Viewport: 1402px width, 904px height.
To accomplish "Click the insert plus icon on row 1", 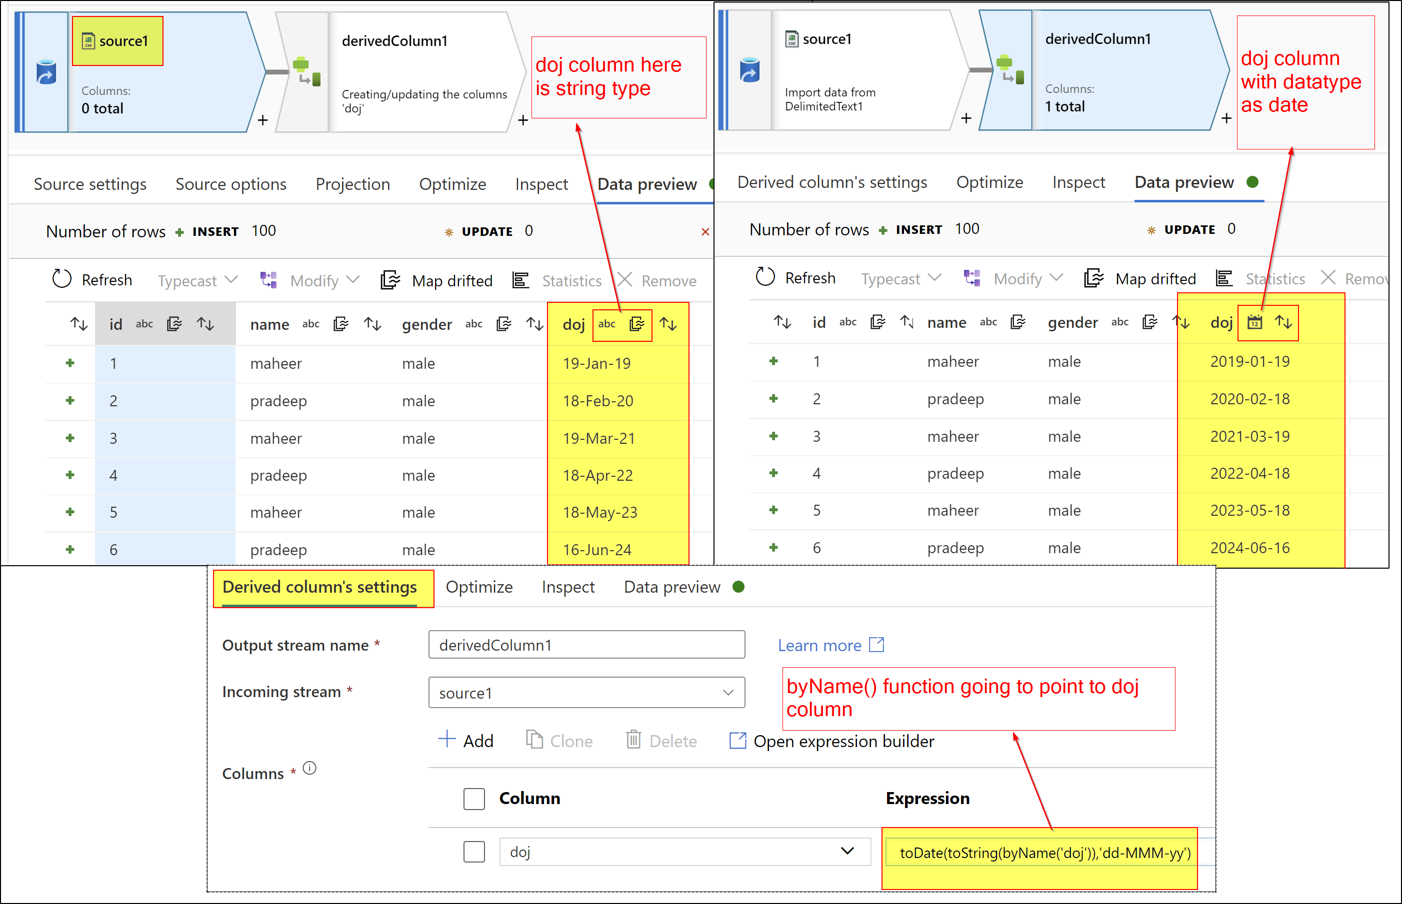I will click(70, 363).
